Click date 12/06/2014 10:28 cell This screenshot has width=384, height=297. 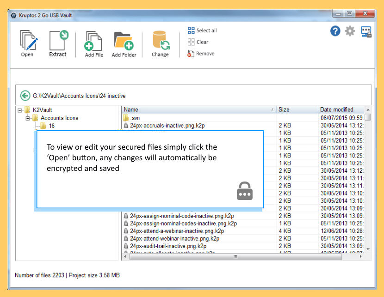[342, 231]
